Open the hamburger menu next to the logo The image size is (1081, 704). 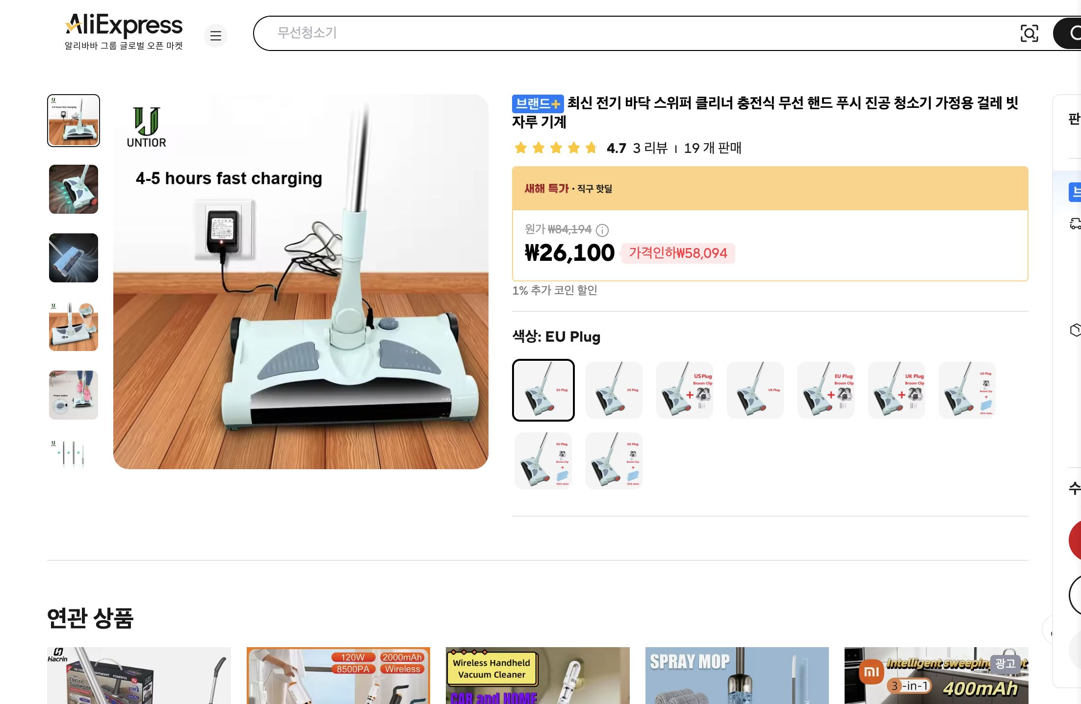tap(216, 36)
